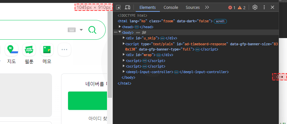Click the Naver green search magnifier icon
This screenshot has width=287, height=124.
[92, 30]
